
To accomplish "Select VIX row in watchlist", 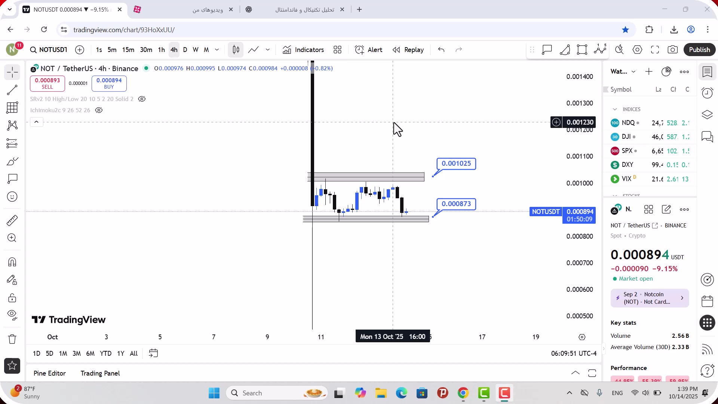I will click(650, 179).
